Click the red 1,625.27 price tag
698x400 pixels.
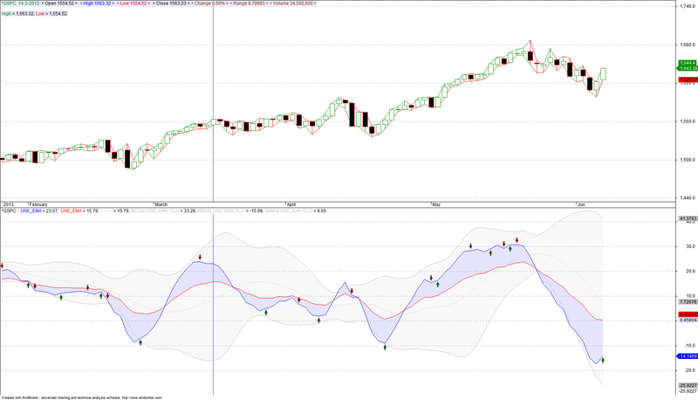pos(688,79)
